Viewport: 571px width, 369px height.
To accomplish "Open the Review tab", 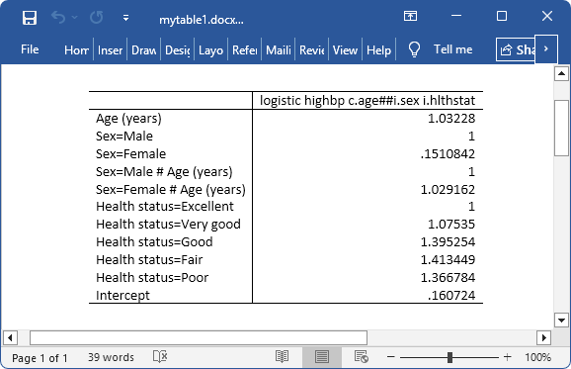I will (x=312, y=49).
